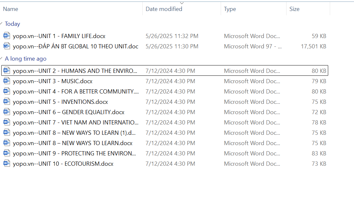This screenshot has height=217, width=354.
Task: Click the Word icon for UNIT 9 - PROTECTING file
Action: point(7,153)
